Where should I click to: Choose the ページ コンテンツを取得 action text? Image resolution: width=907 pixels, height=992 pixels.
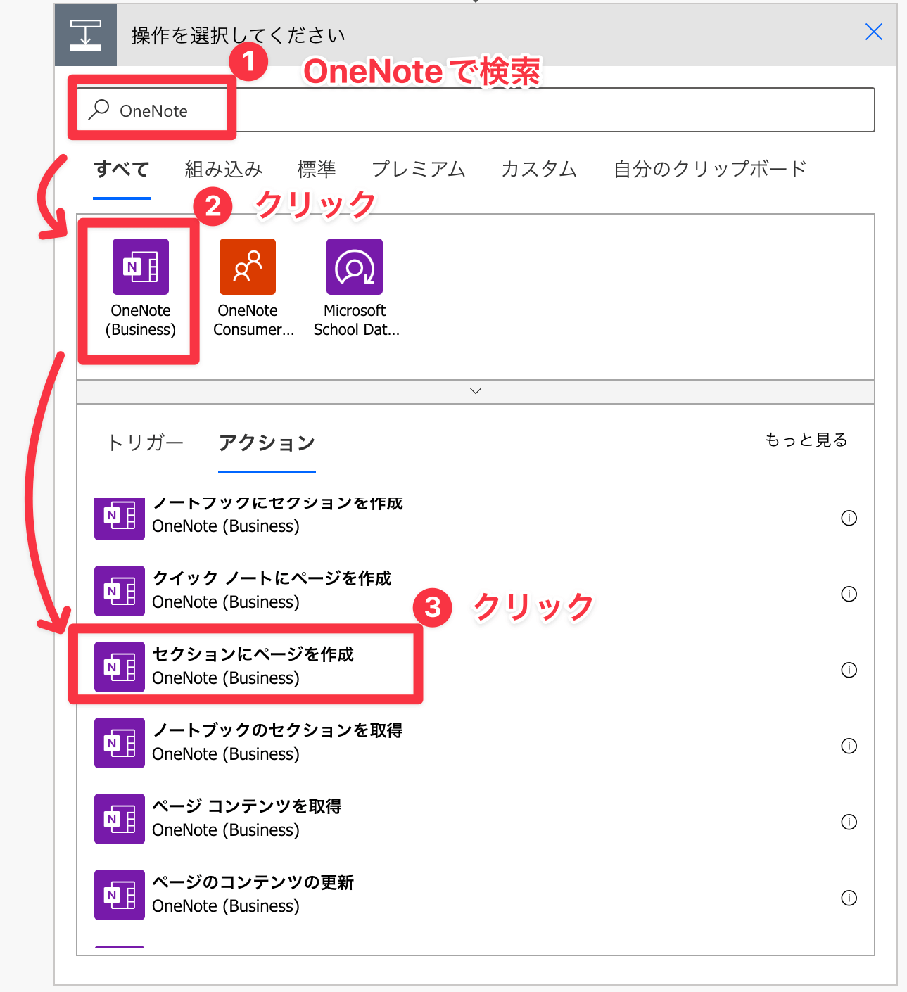coord(247,806)
